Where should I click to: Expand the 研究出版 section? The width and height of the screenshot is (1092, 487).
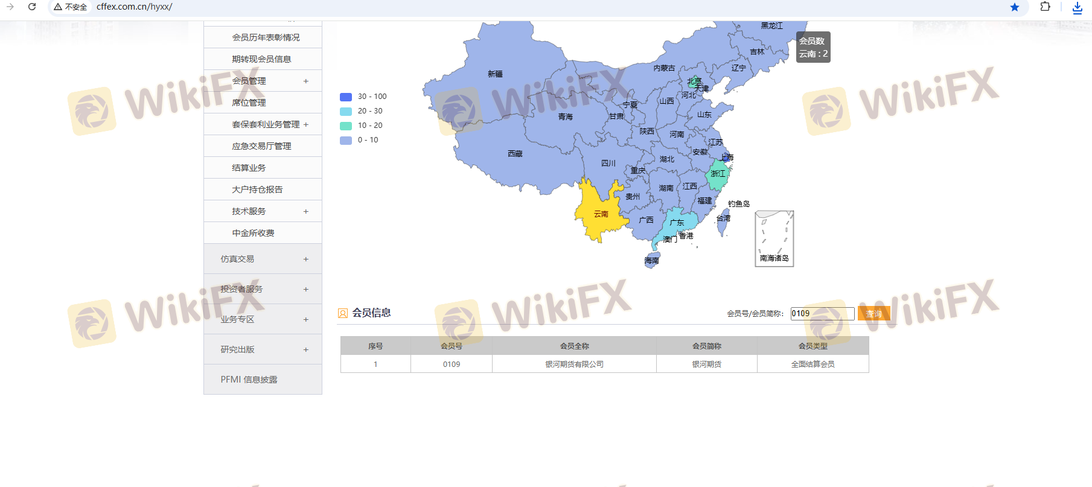tap(263, 349)
